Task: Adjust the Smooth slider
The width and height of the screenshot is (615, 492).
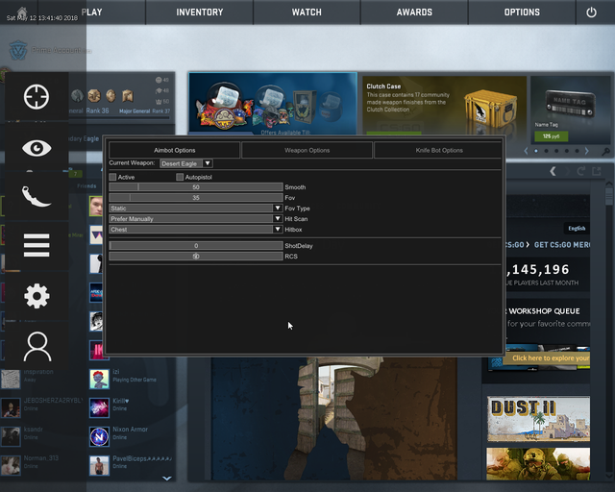Action: click(x=196, y=187)
